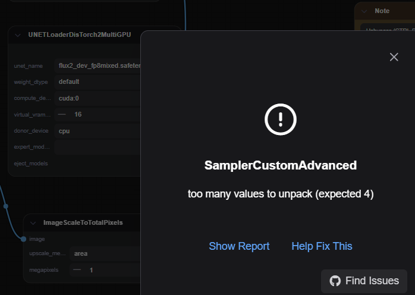
Task: Click the virtual_vram value 16
Action: (78, 114)
